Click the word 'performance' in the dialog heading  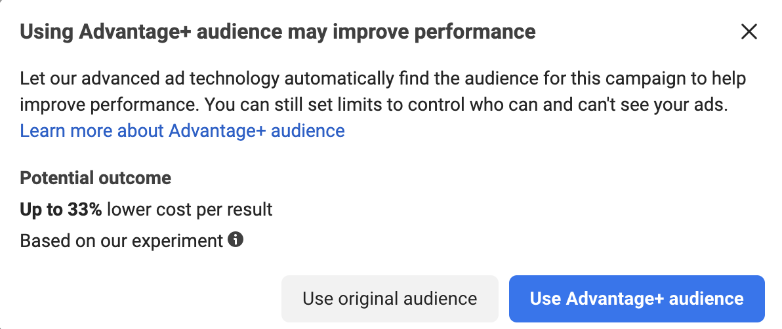click(x=475, y=32)
